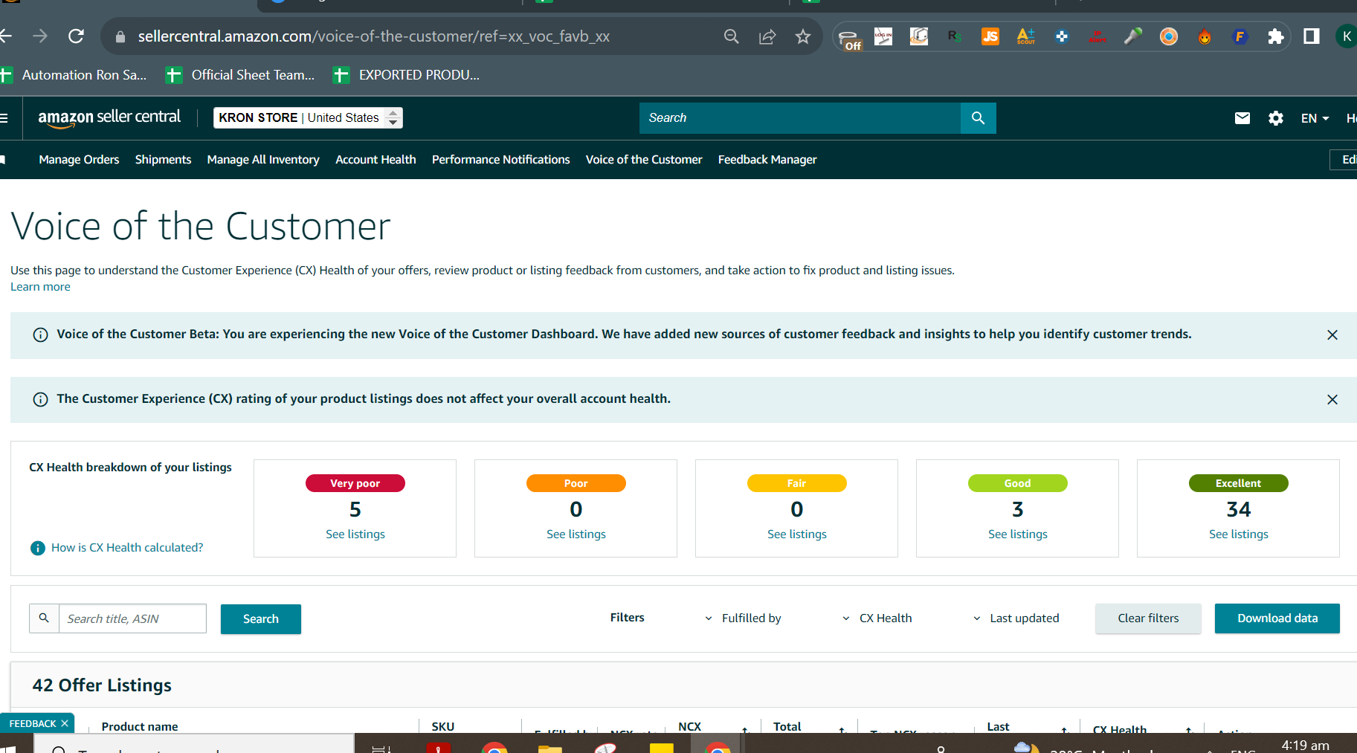See listings under Fair
The height and width of the screenshot is (753, 1357).
797,534
